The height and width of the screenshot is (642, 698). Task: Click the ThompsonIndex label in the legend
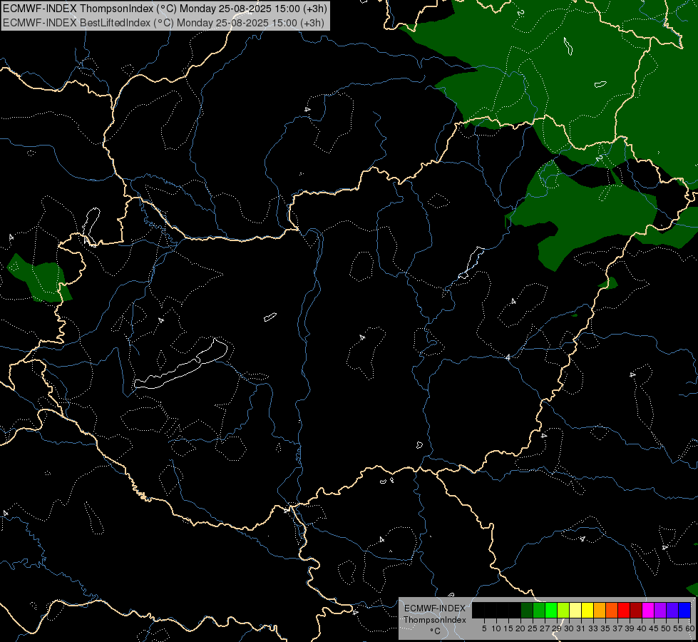(434, 620)
